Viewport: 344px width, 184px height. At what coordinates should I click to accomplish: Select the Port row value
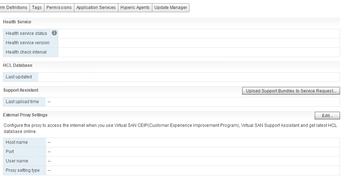click(49, 152)
